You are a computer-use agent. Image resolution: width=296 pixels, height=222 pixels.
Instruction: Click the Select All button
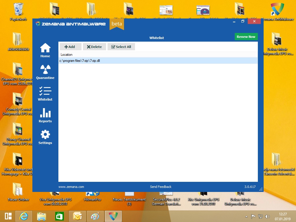coord(121,47)
